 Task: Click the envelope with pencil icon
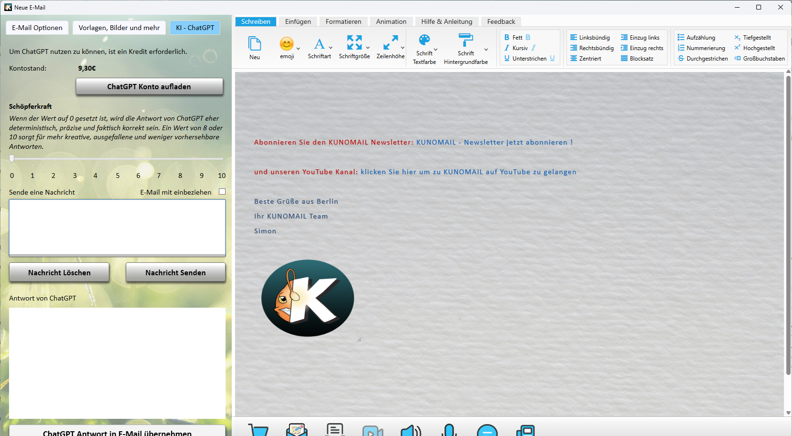coord(297,430)
